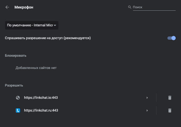
Task: Click the Блокировать section heading
Action: pos(15,56)
